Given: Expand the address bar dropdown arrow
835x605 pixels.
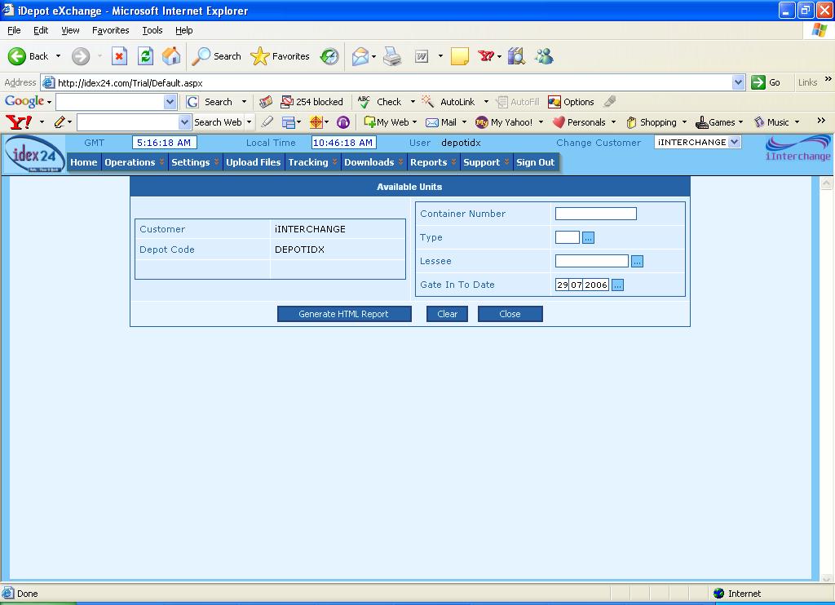Looking at the screenshot, I should (738, 82).
